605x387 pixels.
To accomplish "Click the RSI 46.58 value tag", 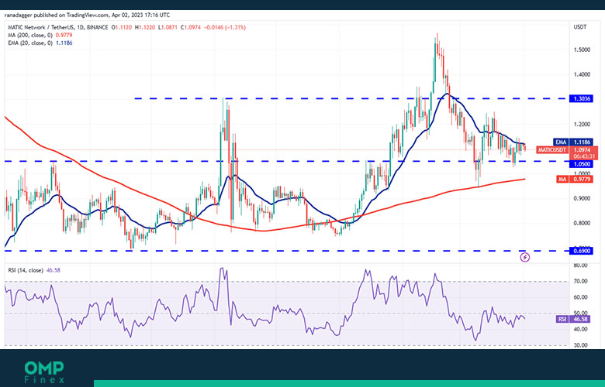I will [x=573, y=319].
